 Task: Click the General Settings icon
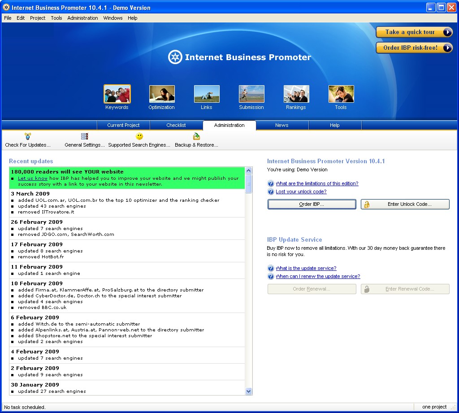coord(85,136)
